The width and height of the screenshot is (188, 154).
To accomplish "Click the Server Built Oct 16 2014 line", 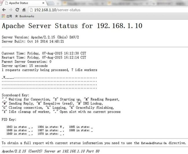I will (33, 41).
